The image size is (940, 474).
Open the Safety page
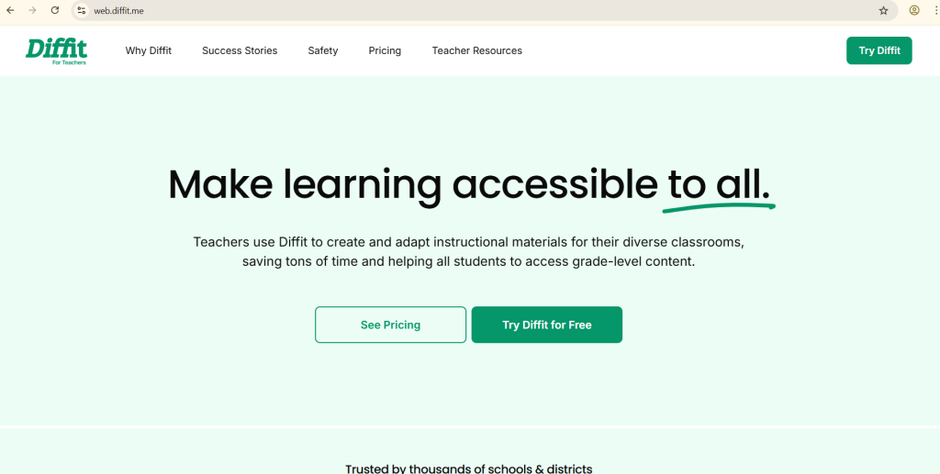[x=323, y=50]
